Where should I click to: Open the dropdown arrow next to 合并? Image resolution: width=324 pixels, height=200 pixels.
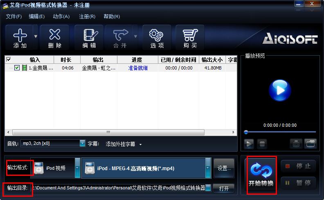(x=135, y=36)
